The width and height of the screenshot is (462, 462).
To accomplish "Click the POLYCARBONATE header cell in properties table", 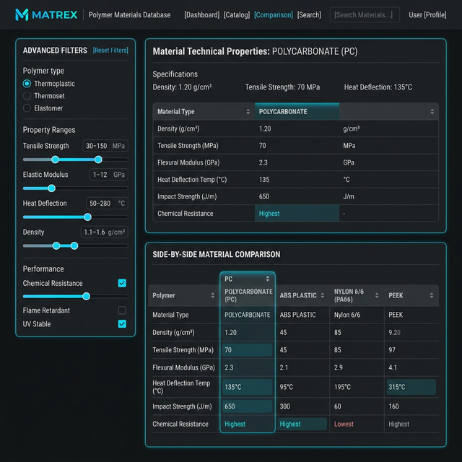I will pos(297,112).
